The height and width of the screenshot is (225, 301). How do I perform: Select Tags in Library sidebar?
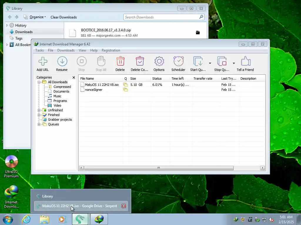tap(19, 38)
